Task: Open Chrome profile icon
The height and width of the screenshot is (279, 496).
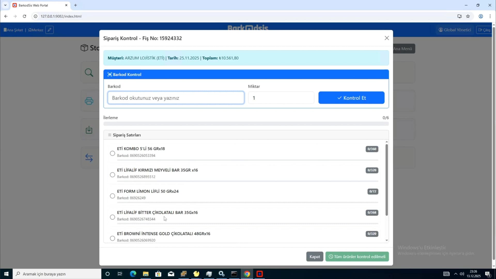Action: 481,16
